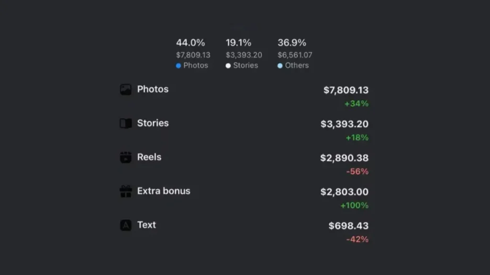This screenshot has height=275, width=490.
Task: Click the 44.0% Photos share figure
Action: 190,43
